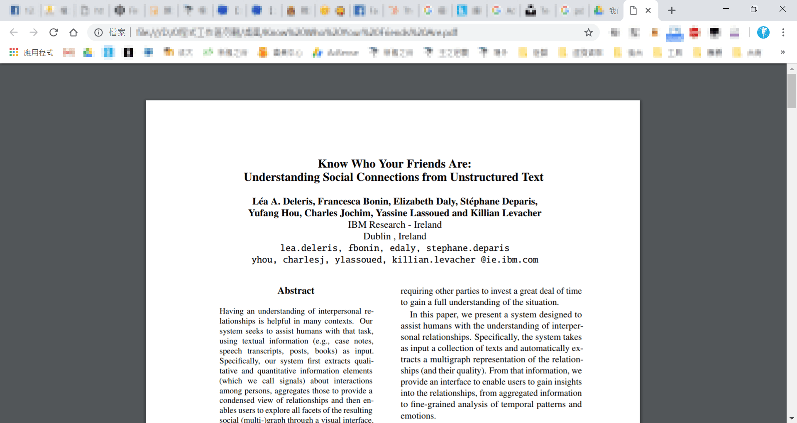Click the red extension icon in the toolbar
The height and width of the screenshot is (423, 797).
(695, 32)
